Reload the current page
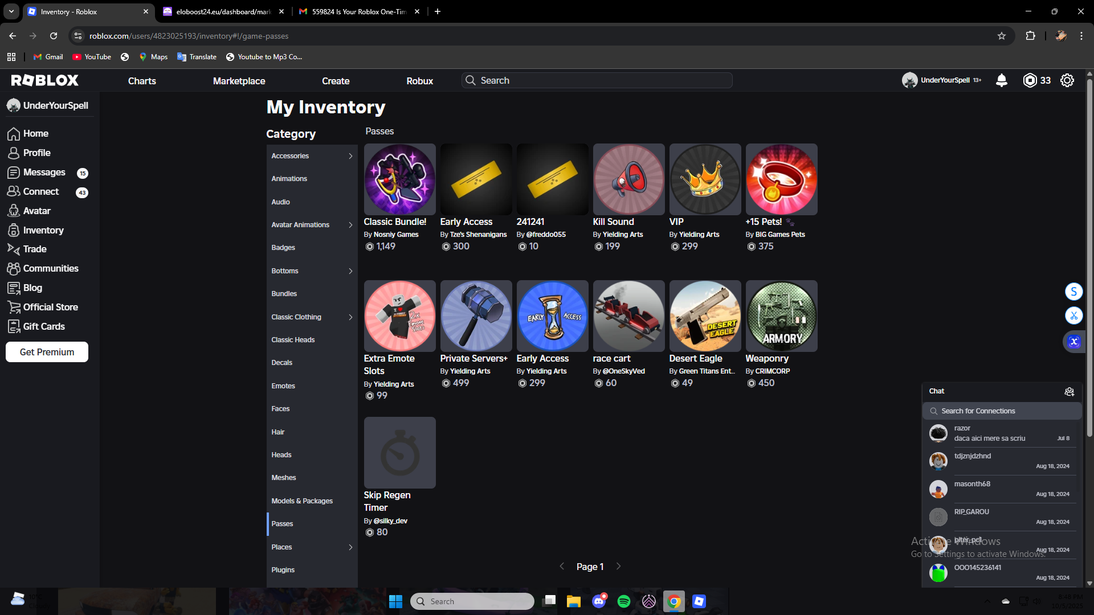1094x615 pixels. click(54, 36)
